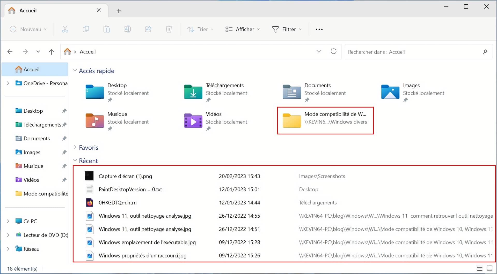This screenshot has width=497, height=274.
Task: Switch to large thumbnails view in status bar
Action: click(489, 268)
